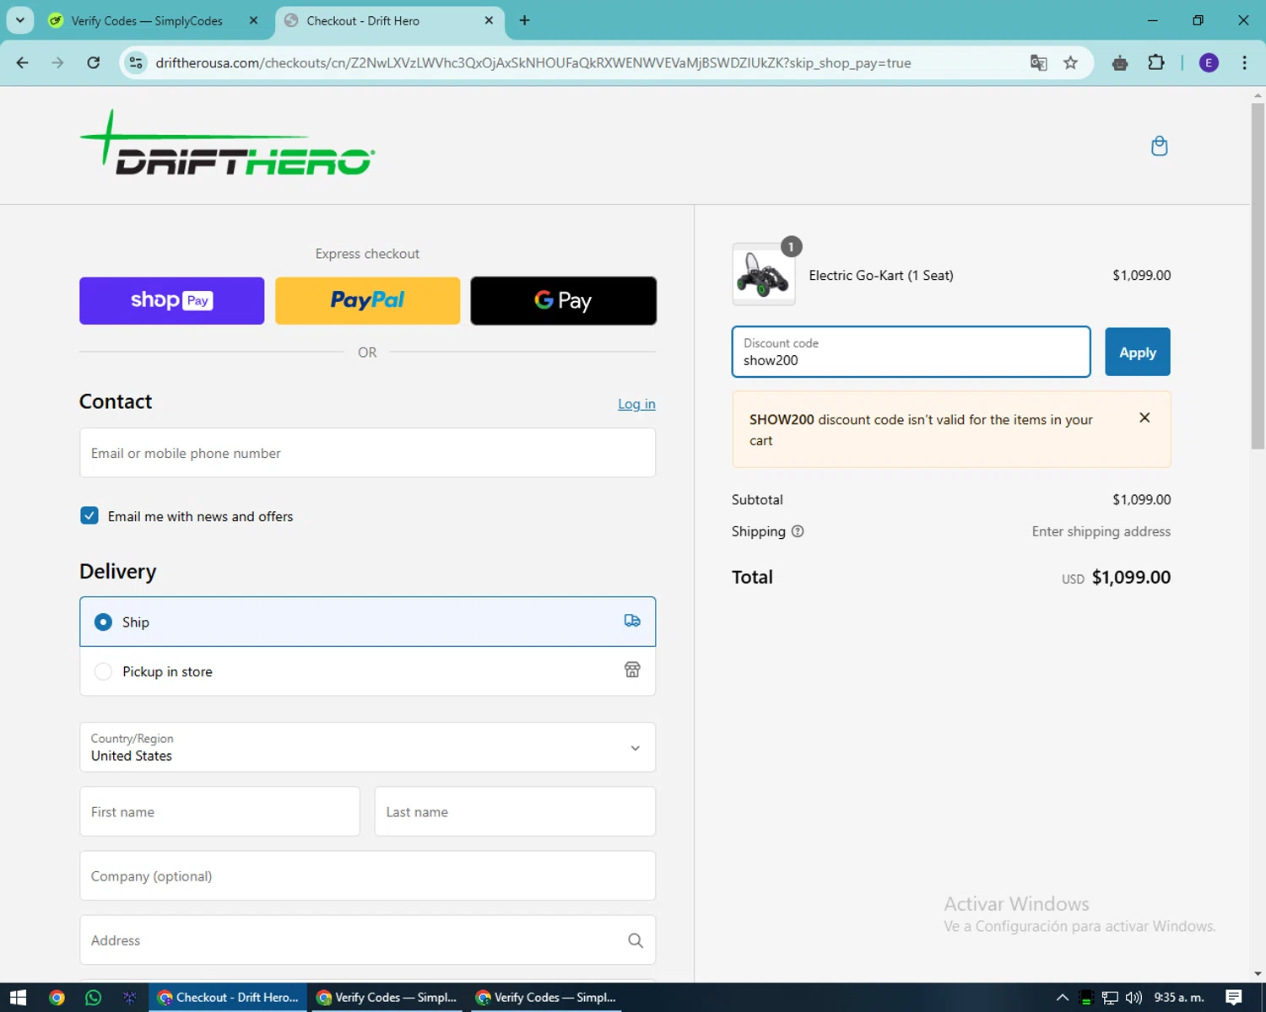Apply the discount code

click(1137, 352)
